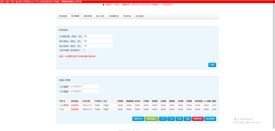Image resolution: width=275 pixels, height=131 pixels.
Task: Click the user icon beside 欢迎您
Action: pyautogui.click(x=103, y=5)
